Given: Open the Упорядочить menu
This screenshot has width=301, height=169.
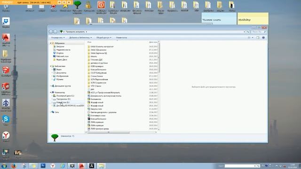Looking at the screenshot, I should point(58,38).
